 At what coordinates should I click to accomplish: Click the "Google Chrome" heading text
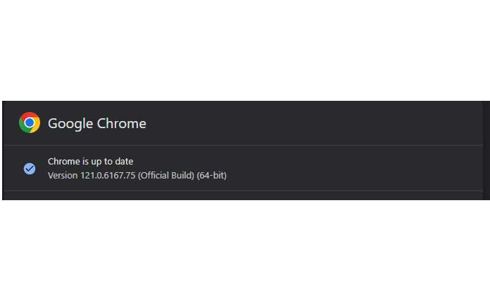97,124
